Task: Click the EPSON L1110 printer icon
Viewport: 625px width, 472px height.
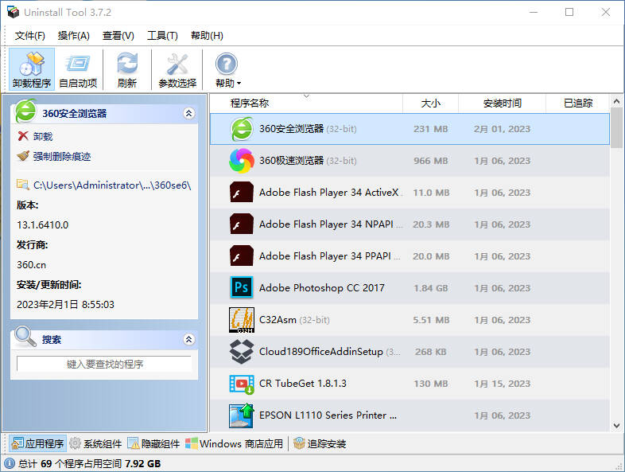Action: [x=241, y=415]
